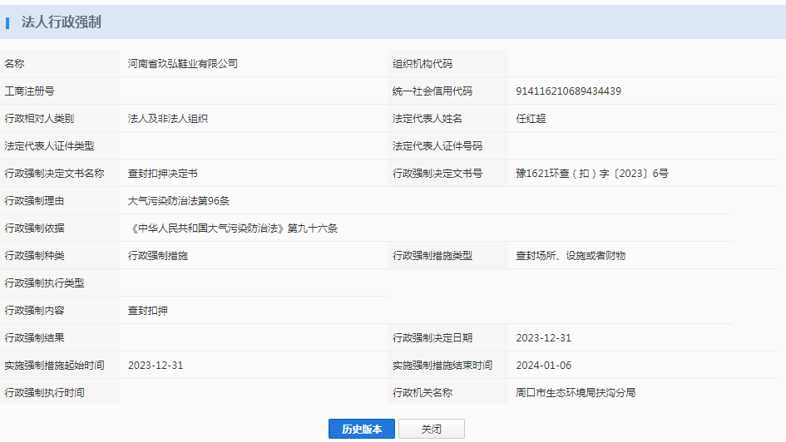786x442 pixels.
Task: Click the 工商注册号 label
Action: pyautogui.click(x=29, y=91)
